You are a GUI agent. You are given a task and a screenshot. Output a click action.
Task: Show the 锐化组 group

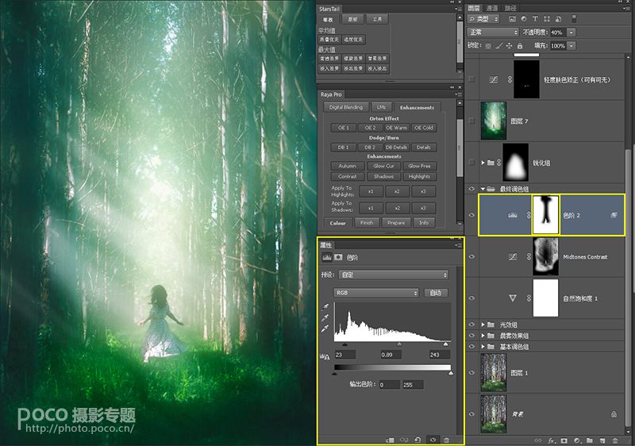click(x=471, y=163)
